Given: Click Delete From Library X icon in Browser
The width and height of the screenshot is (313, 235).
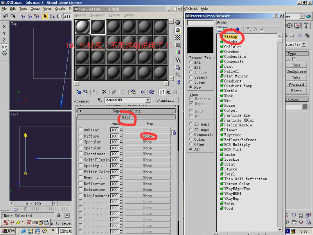Looking at the screenshot, I should pos(256,29).
